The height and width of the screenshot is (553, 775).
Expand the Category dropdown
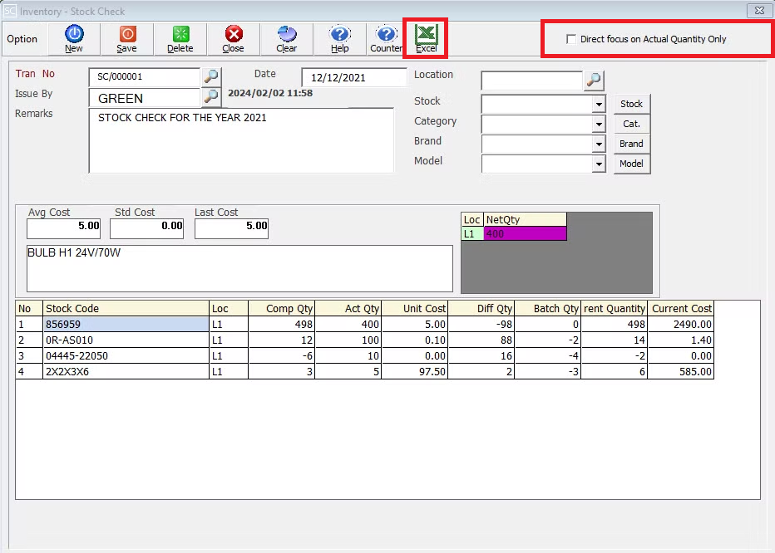pos(599,124)
